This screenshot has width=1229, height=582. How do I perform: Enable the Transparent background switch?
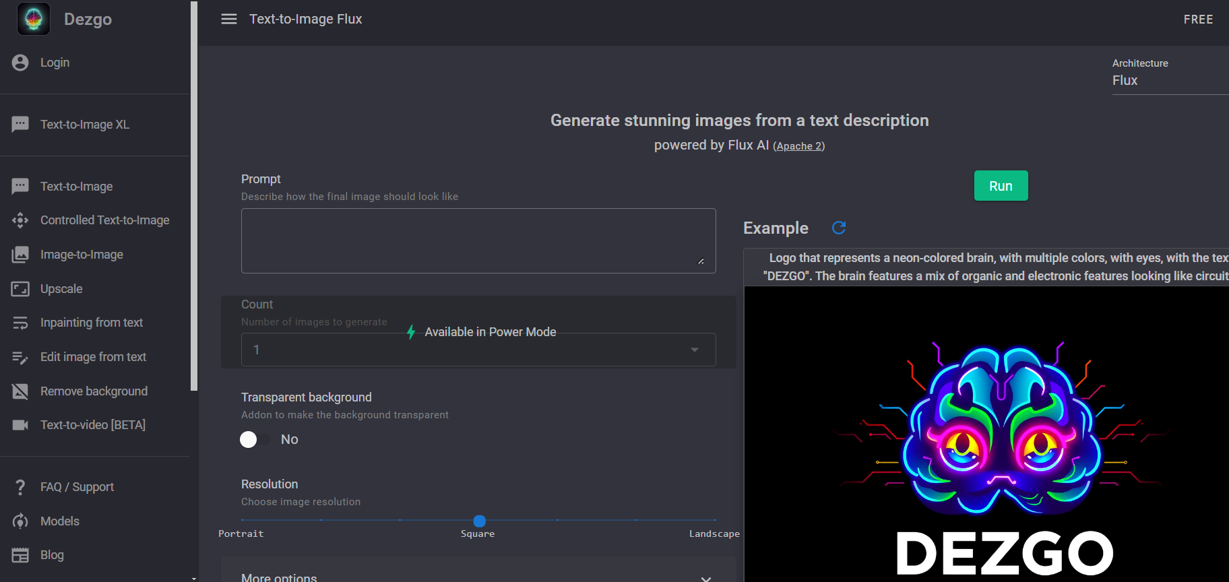pos(255,439)
